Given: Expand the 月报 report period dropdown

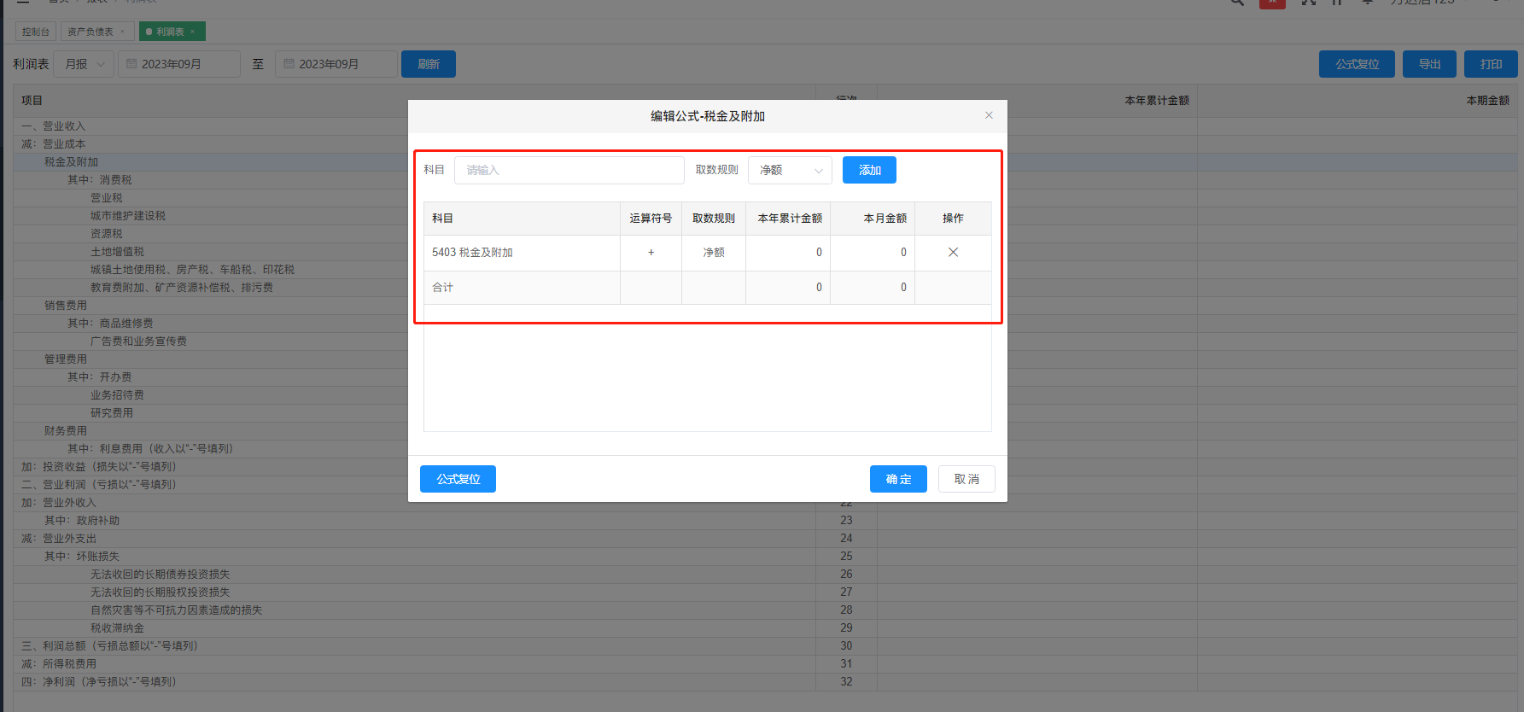Looking at the screenshot, I should [84, 64].
